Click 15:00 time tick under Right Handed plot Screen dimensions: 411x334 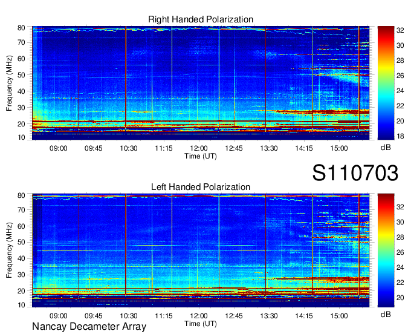coord(339,148)
